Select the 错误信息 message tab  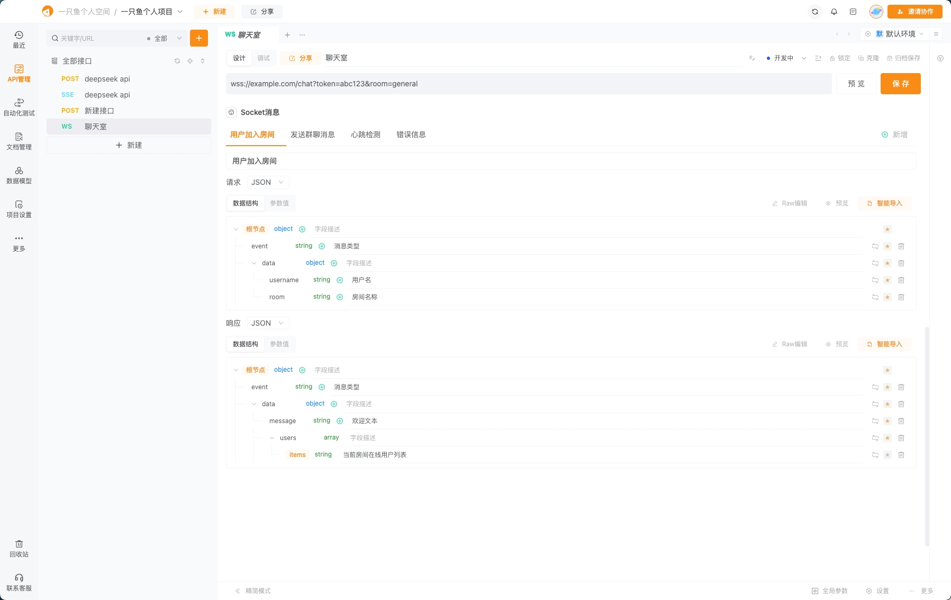point(411,135)
